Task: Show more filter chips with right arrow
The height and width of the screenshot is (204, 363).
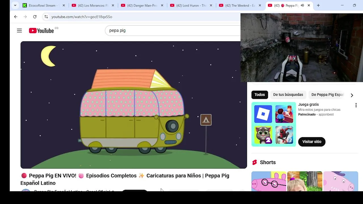Action: [x=352, y=95]
